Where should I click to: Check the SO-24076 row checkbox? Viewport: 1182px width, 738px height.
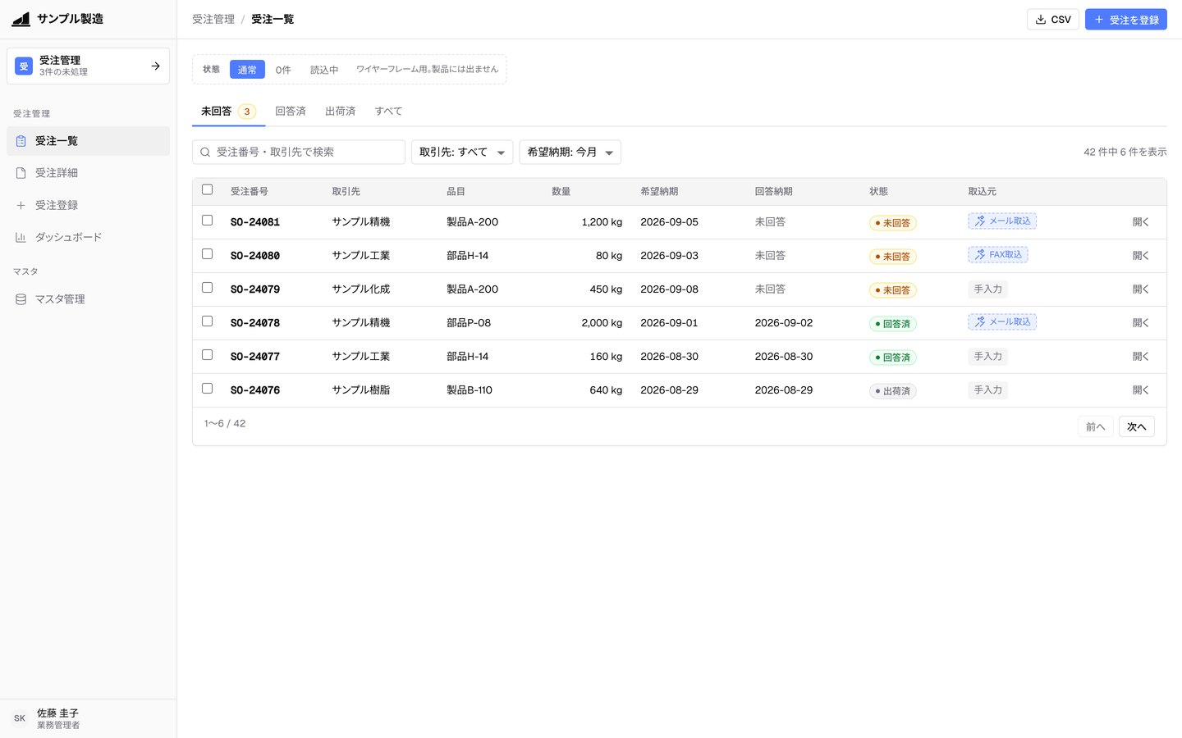coord(207,389)
